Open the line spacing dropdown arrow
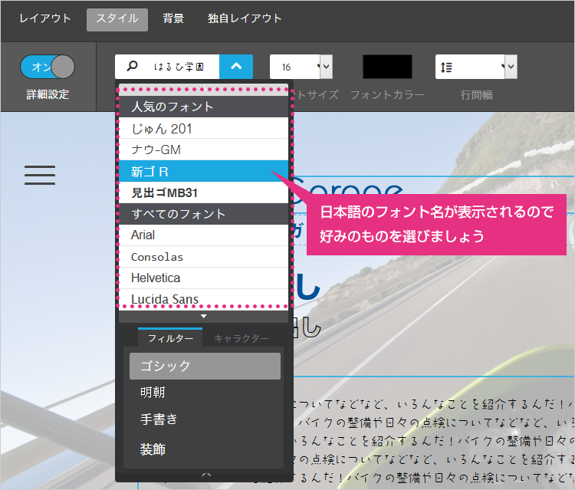Viewport: 575px width, 490px height. pyautogui.click(x=511, y=67)
